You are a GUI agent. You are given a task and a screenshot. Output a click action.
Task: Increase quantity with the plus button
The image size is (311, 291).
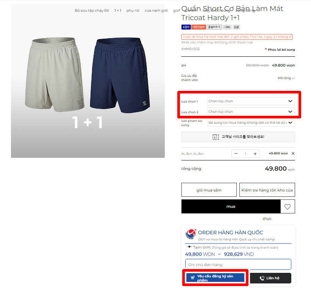click(255, 154)
